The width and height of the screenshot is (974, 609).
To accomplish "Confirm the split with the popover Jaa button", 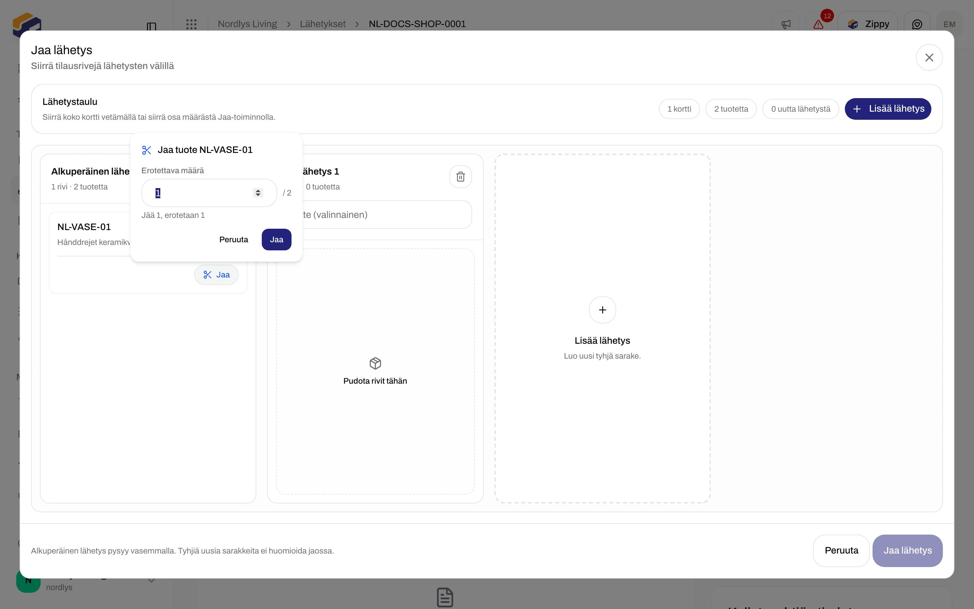I will [277, 240].
